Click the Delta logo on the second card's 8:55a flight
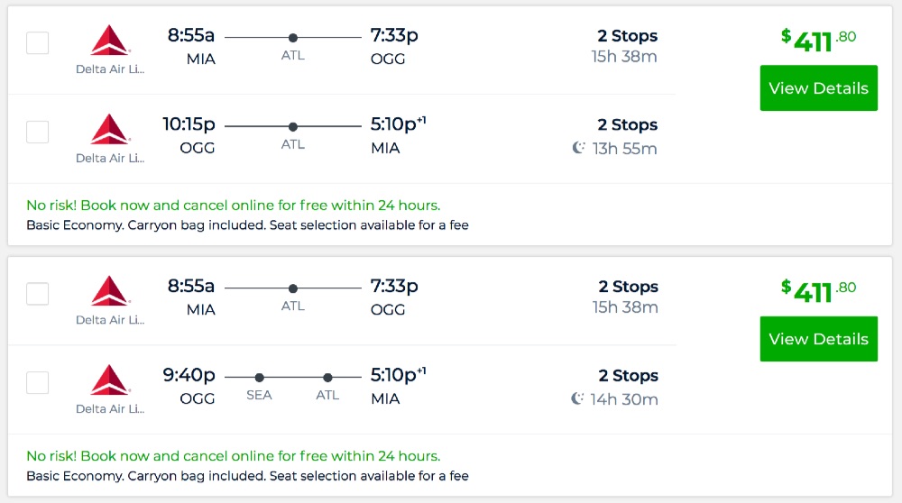The width and height of the screenshot is (902, 503). tap(110, 291)
